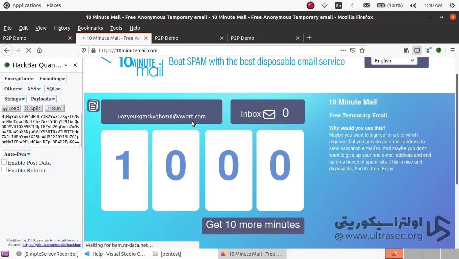Bookmark this page with the star icon
The image size is (459, 259).
(x=362, y=50)
